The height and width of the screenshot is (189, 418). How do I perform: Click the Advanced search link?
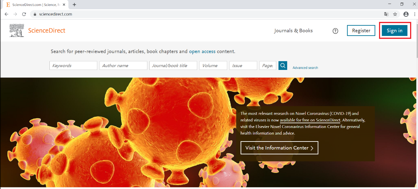(x=305, y=68)
